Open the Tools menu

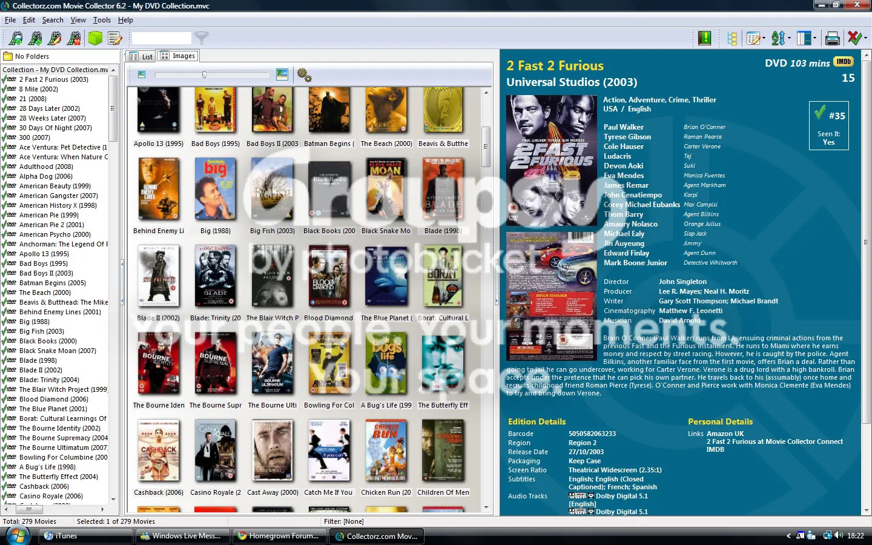pyautogui.click(x=102, y=20)
